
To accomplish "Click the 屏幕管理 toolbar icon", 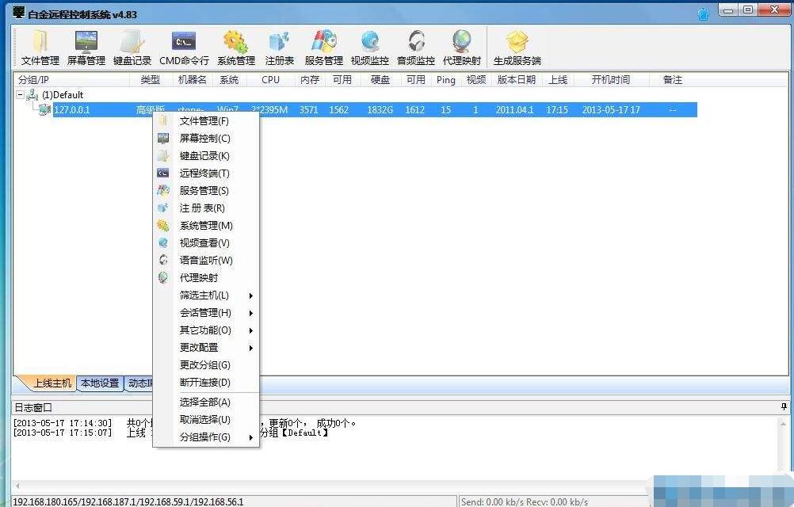I will tap(86, 48).
